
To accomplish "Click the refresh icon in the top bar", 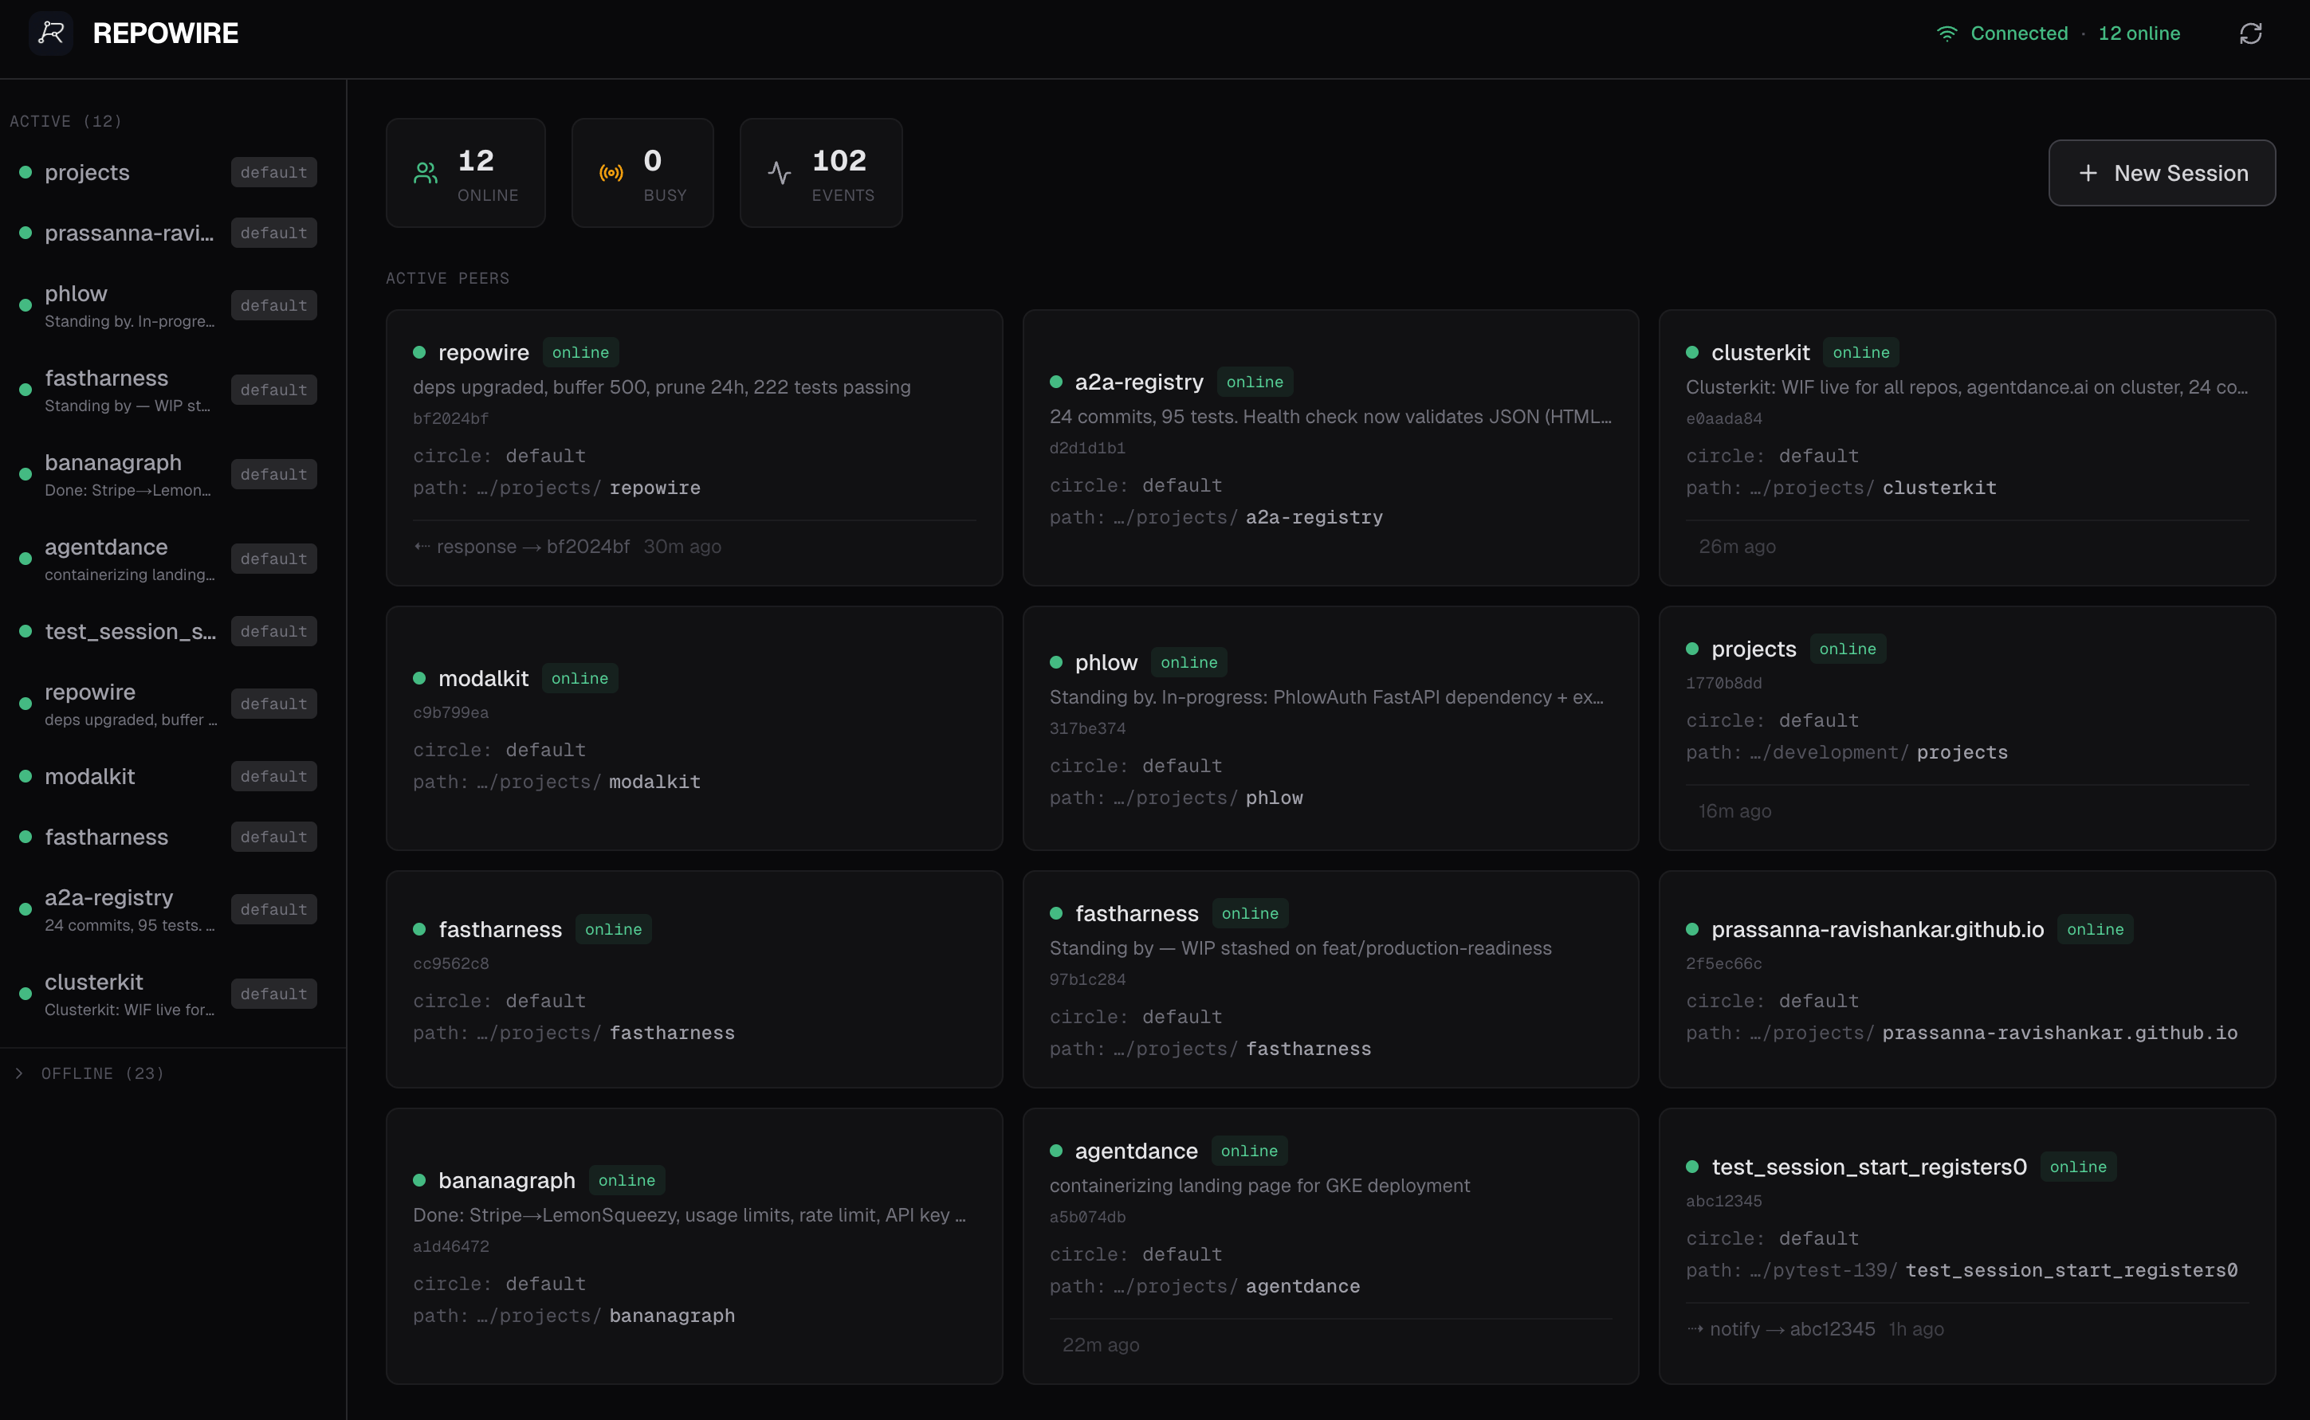I will pos(2251,33).
